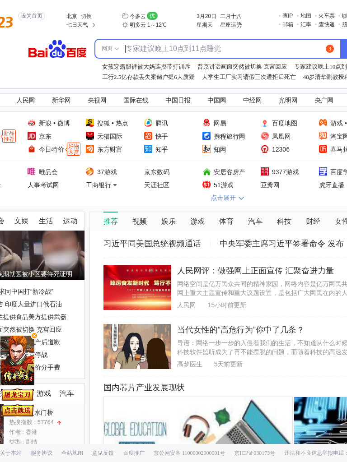The width and height of the screenshot is (347, 462).
Task: Open 七日天气 forecast arrow
Action: tap(94, 25)
